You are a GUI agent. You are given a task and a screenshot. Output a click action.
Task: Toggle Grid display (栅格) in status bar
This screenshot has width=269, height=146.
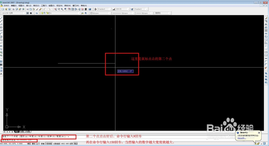coord(33,144)
